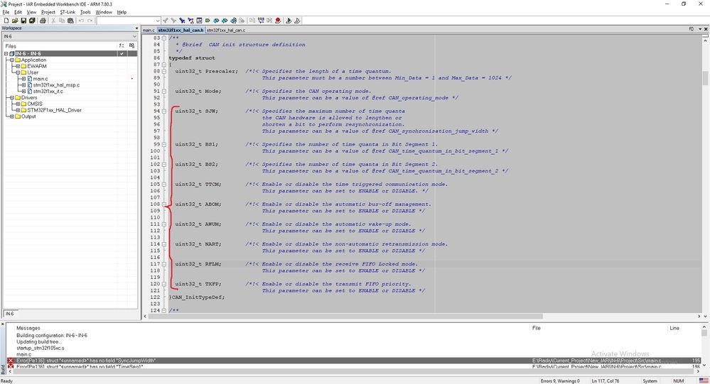Go to the next bookmark
This screenshot has height=384, width=710.
pyautogui.click(x=225, y=21)
